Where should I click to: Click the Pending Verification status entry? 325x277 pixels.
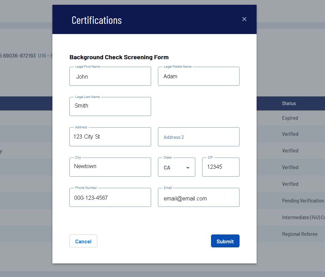point(303,201)
